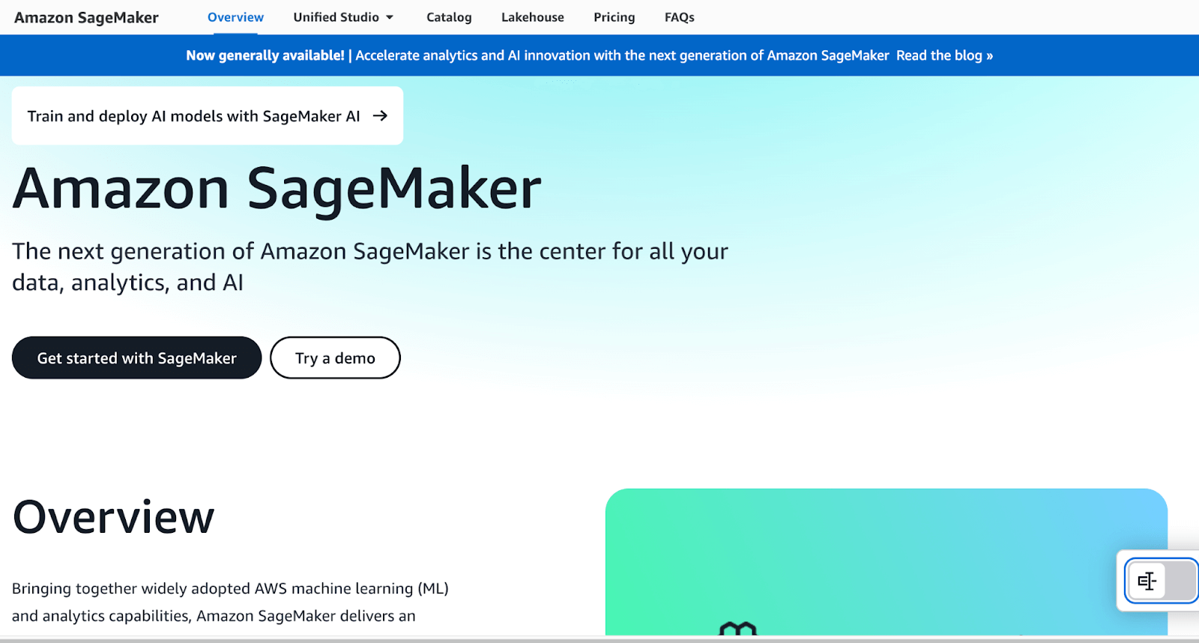Open the Catalog tab
The height and width of the screenshot is (643, 1199).
click(449, 17)
